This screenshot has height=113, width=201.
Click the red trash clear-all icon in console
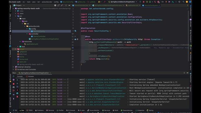(x=17, y=97)
